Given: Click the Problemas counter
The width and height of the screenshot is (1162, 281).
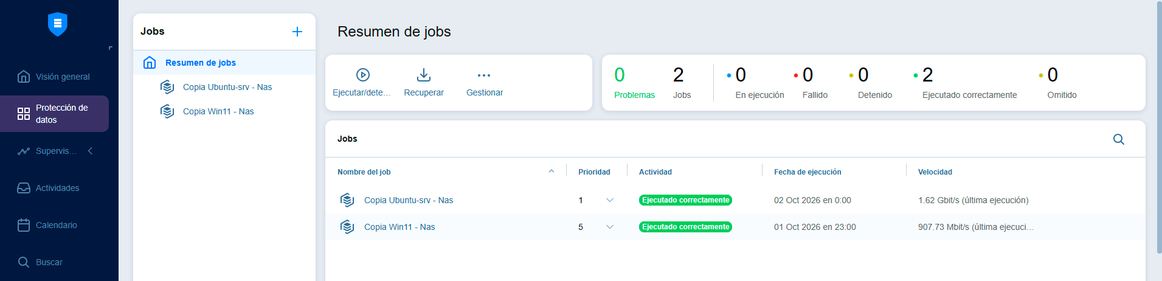Looking at the screenshot, I should point(634,83).
